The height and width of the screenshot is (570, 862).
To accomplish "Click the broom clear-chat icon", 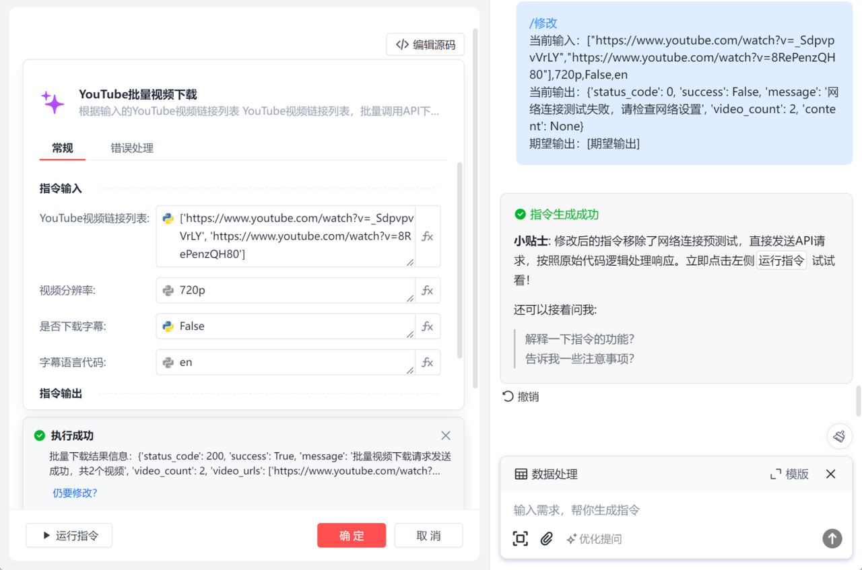I will [x=839, y=436].
